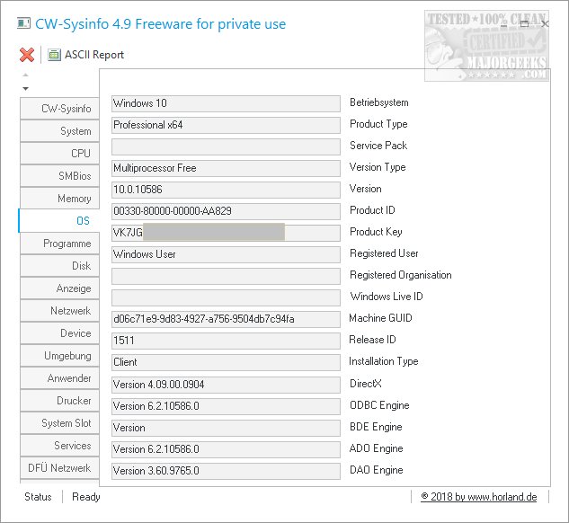Image resolution: width=569 pixels, height=523 pixels.
Task: Click the ASCII Report spreadsheet icon
Action: [54, 55]
